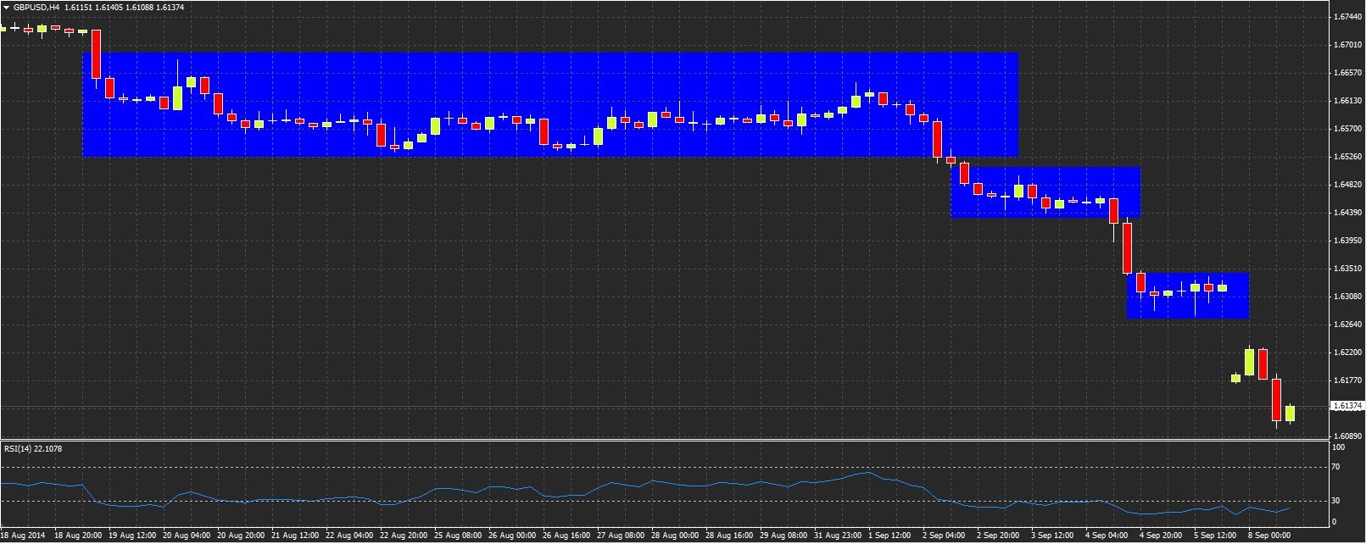
Task: Click the 26 Aug 00:00 time label
Action: (511, 536)
